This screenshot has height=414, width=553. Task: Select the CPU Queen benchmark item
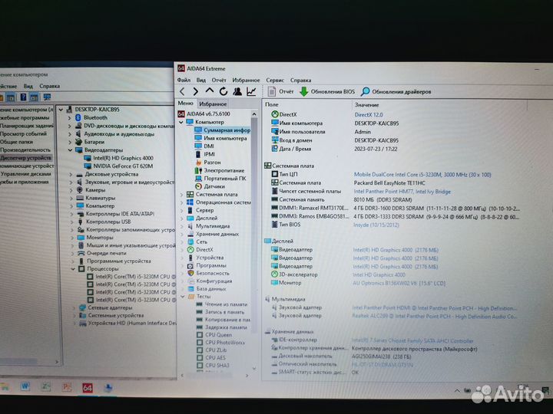coord(219,335)
